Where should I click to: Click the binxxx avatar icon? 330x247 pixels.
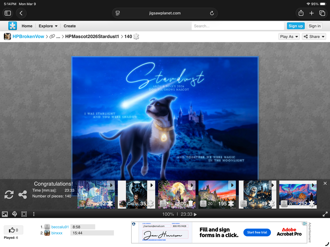47,233
